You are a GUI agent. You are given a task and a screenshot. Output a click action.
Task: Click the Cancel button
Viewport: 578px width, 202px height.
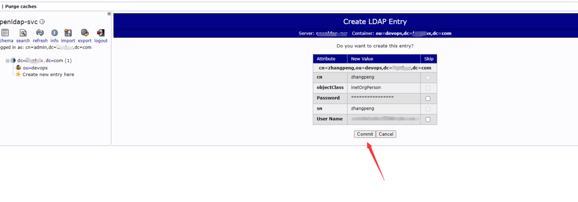[386, 134]
